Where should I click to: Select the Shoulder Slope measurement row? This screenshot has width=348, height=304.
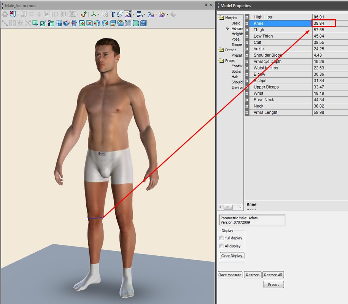coord(296,55)
